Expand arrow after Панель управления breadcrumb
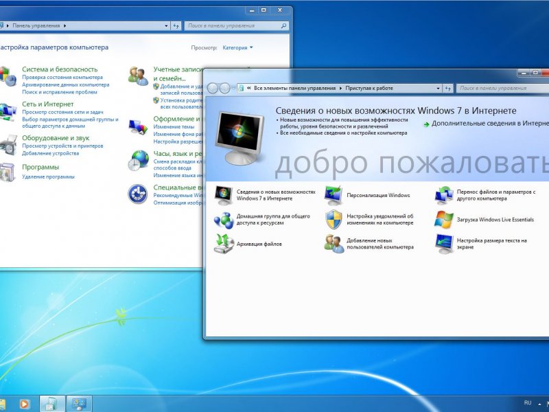The width and height of the screenshot is (549, 412). tap(65, 25)
